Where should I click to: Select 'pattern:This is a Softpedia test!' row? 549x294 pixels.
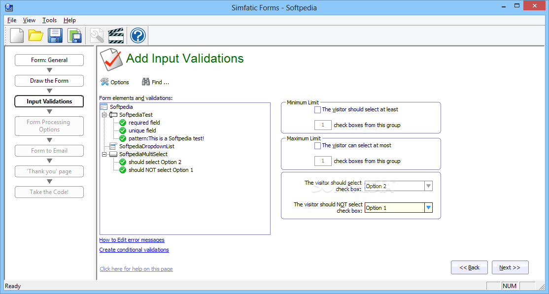166,138
